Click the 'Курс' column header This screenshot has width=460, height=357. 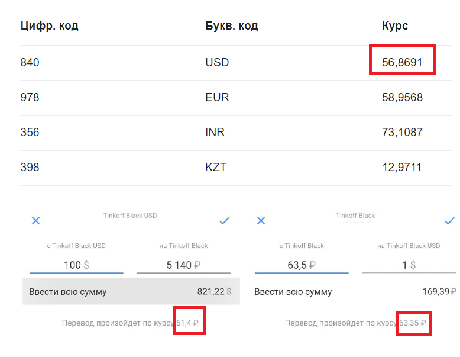[395, 26]
